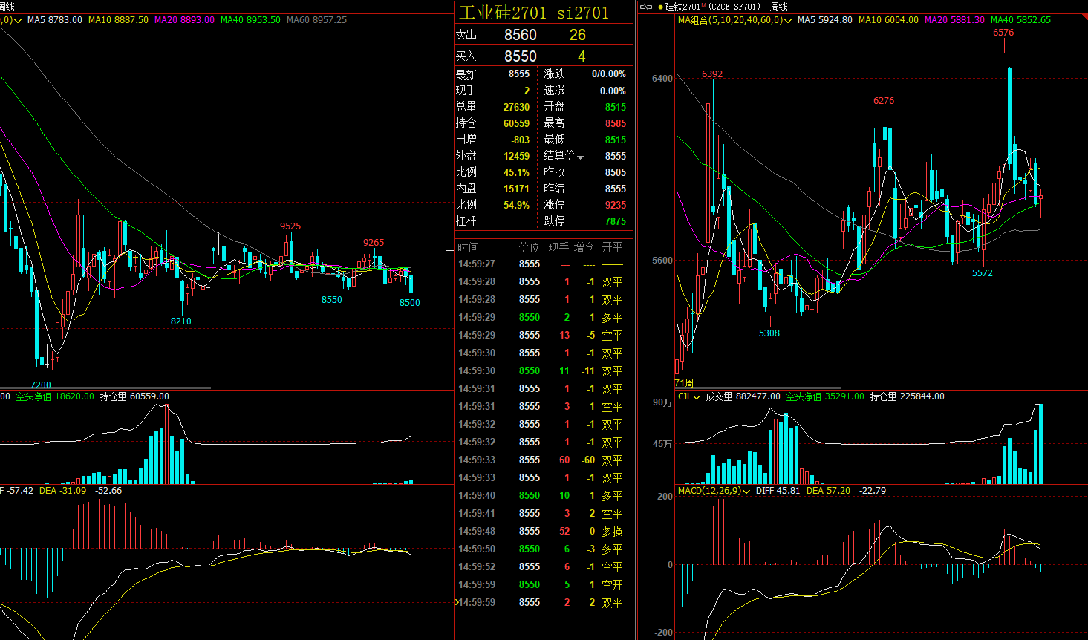Select the tick row at 14:59:52 marked 空平
Viewport: 1088px width, 640px height.
pyautogui.click(x=541, y=567)
